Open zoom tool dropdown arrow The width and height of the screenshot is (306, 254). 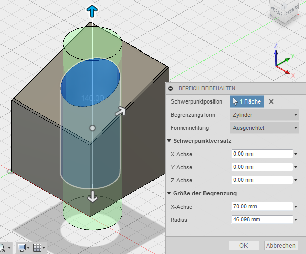tap(9, 248)
